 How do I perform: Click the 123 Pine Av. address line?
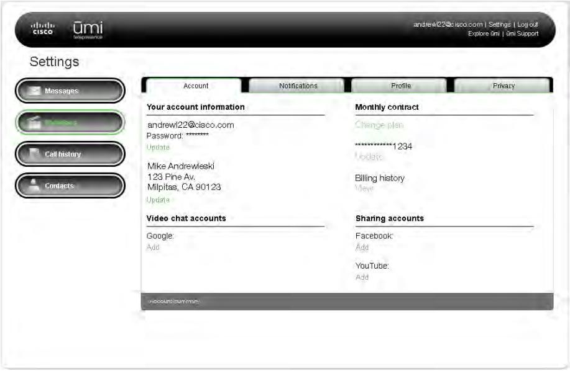[x=171, y=177]
